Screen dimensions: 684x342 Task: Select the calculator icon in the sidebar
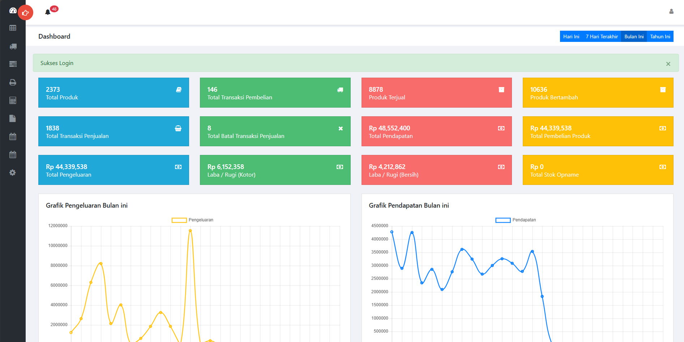click(13, 100)
